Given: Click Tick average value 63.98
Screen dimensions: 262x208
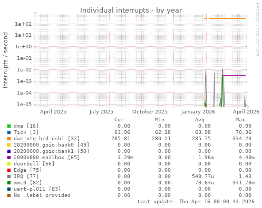Looking at the screenshot, I should tap(203, 132).
